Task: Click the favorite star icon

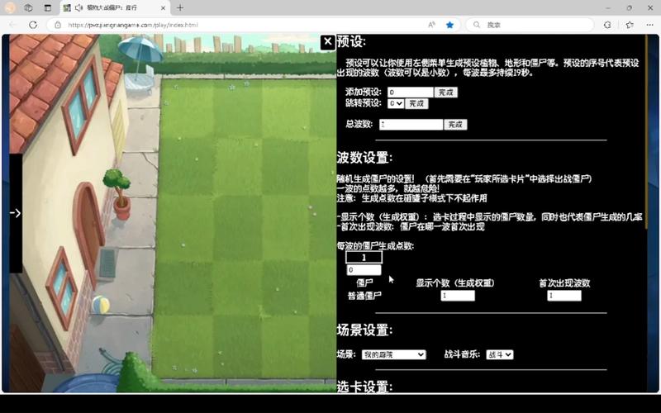Action: [x=449, y=25]
